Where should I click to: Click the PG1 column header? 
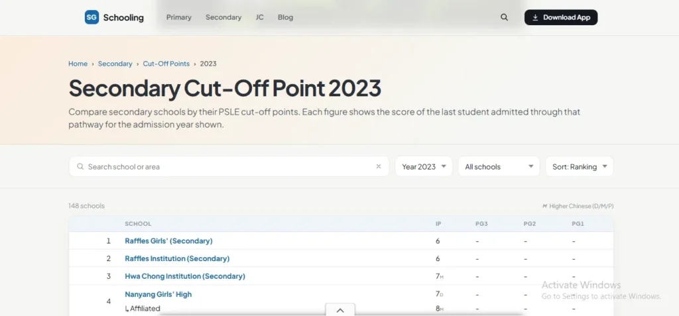(x=578, y=224)
